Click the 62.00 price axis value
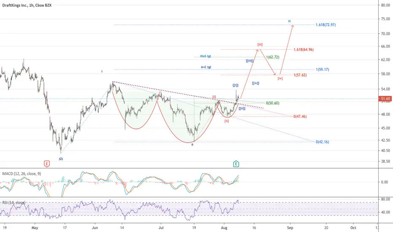 click(x=385, y=60)
